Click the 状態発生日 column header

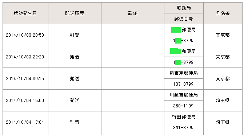[25, 13]
